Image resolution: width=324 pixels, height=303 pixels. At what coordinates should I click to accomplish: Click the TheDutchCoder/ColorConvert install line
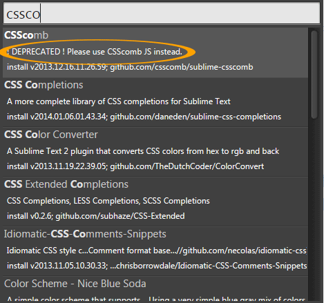coord(135,166)
